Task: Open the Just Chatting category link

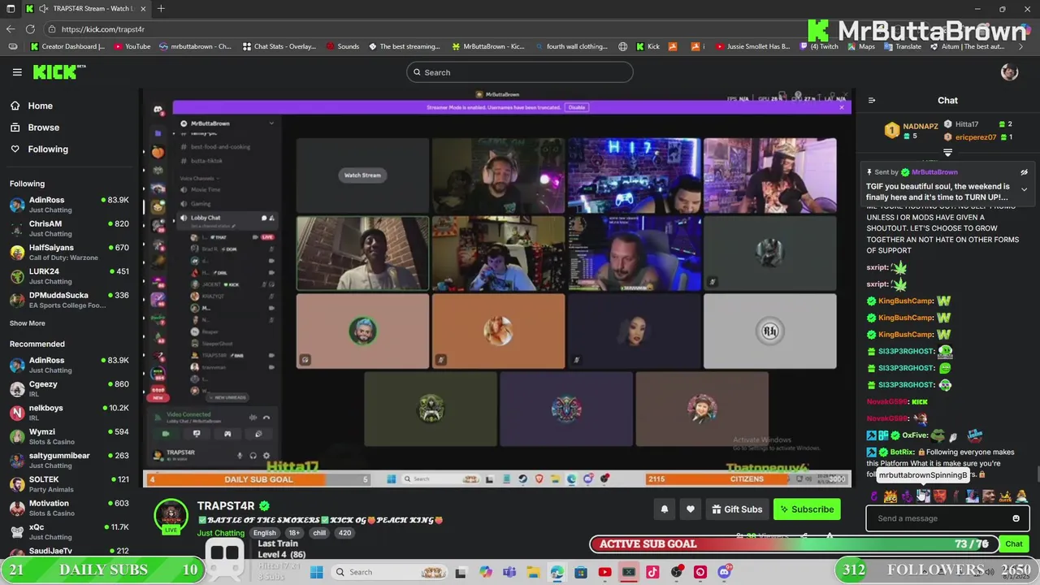Action: [x=220, y=533]
